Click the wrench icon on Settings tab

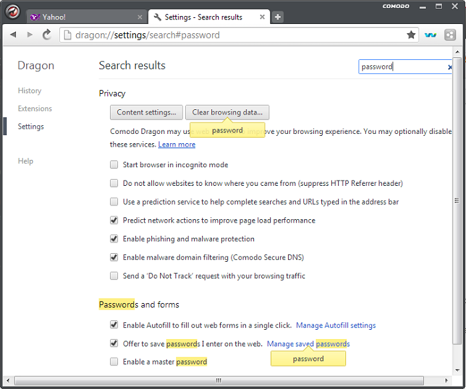click(x=157, y=17)
